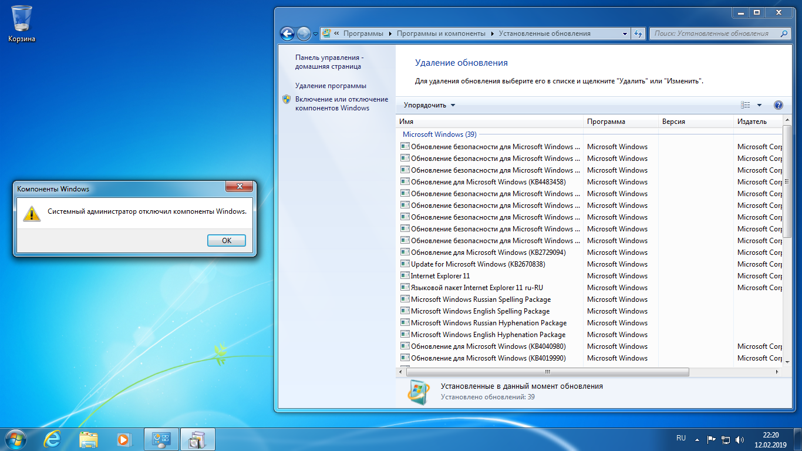Click the Программы и компоненты breadcrumb
This screenshot has height=451, width=802.
tap(441, 34)
